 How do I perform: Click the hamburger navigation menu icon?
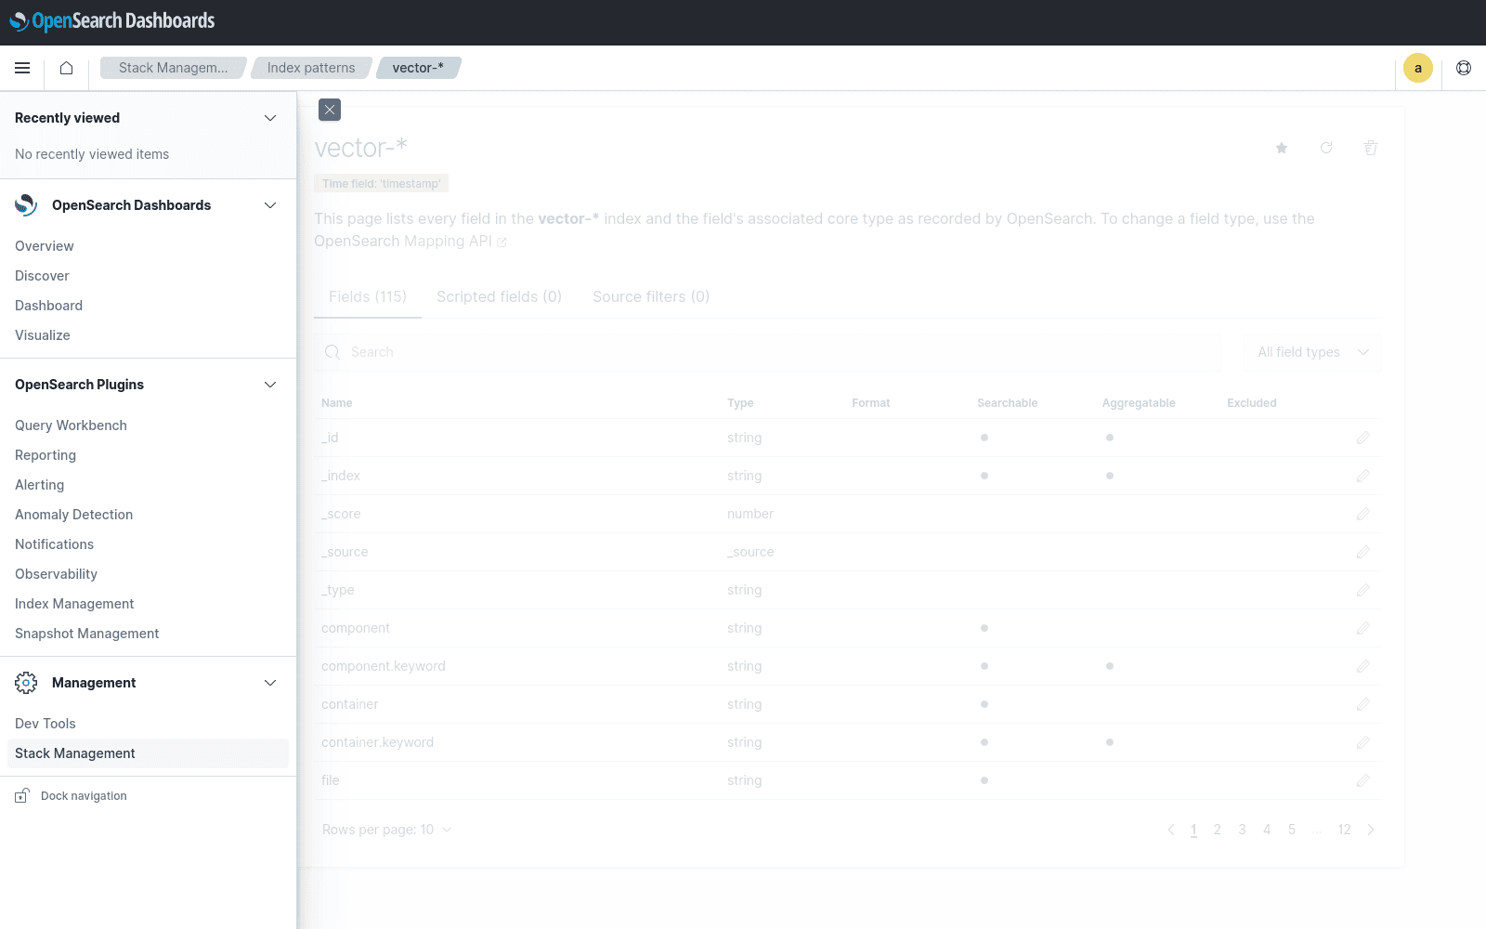[22, 68]
